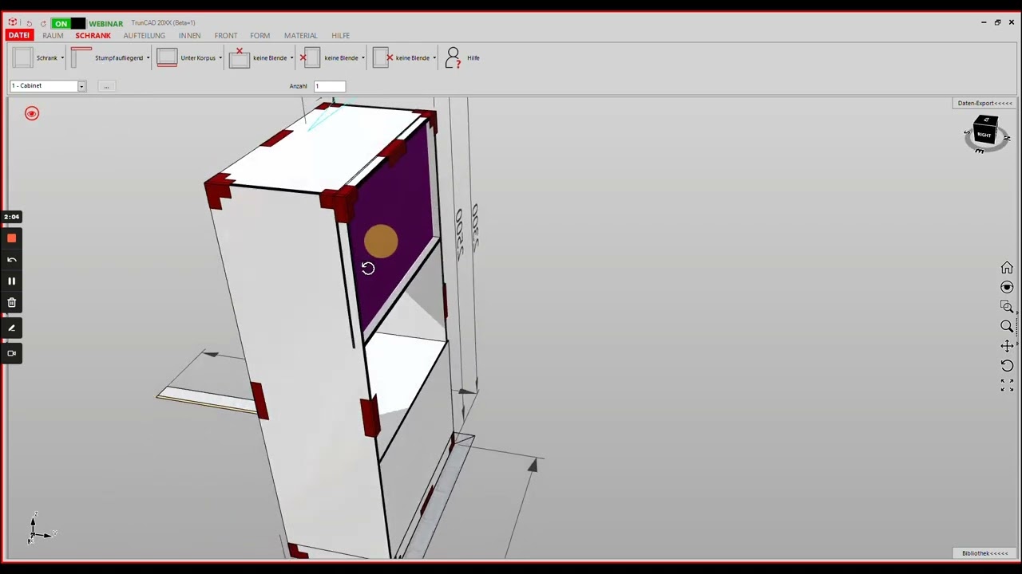Image resolution: width=1022 pixels, height=574 pixels.
Task: Click the recorder undo arrow icon
Action: point(11,260)
